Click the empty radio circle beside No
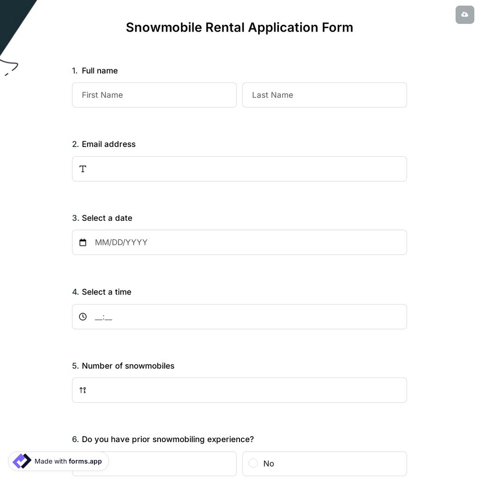This screenshot has height=479, width=479. point(253,463)
